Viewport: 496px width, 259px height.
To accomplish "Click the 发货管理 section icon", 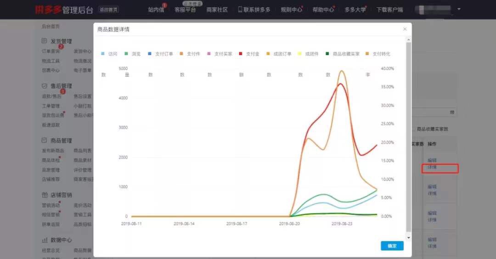I will [44, 41].
